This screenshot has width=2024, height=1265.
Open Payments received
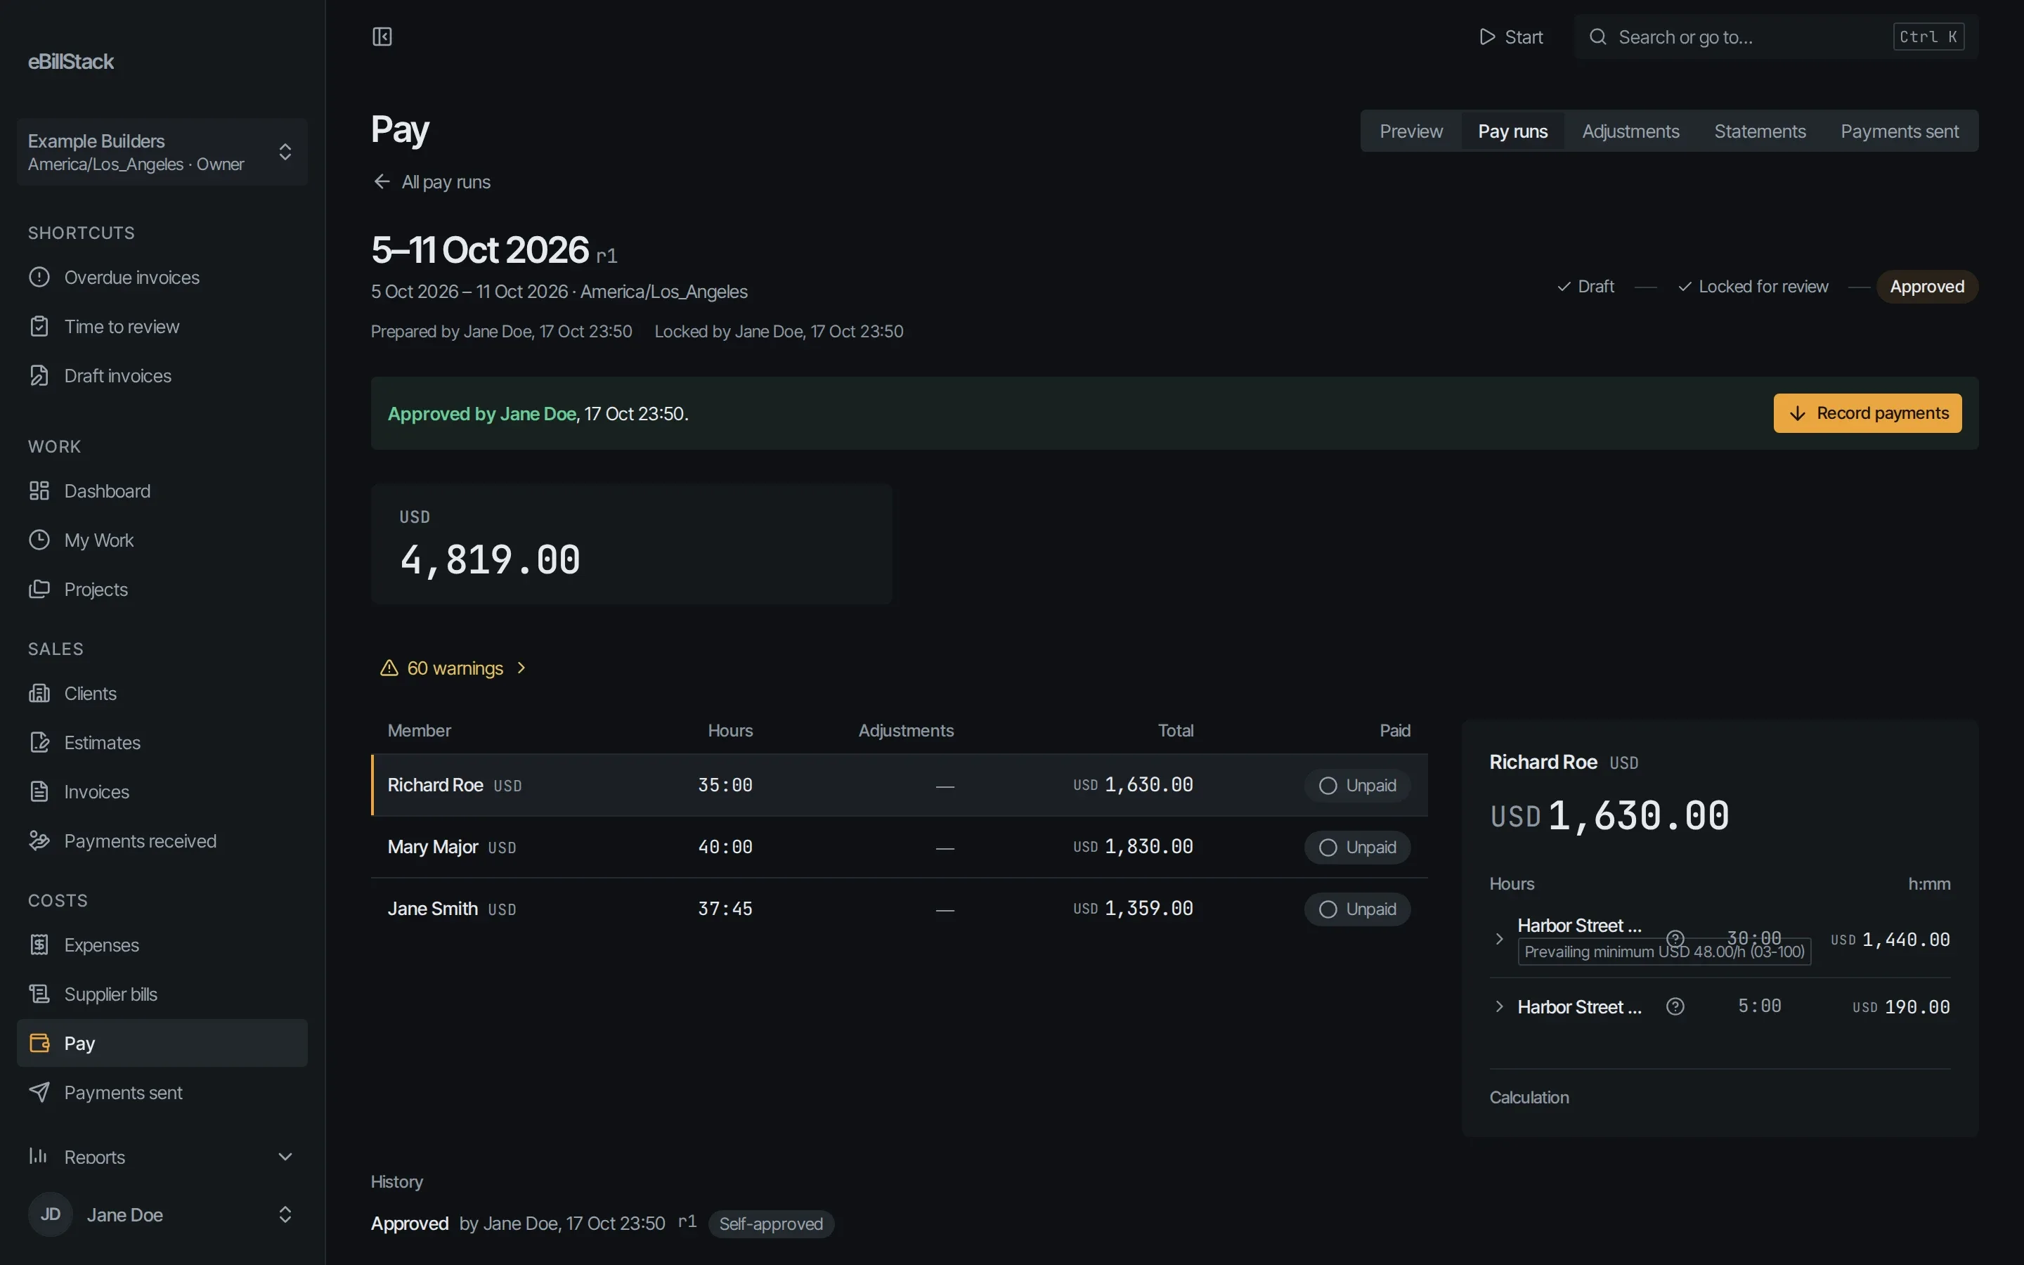click(162, 842)
